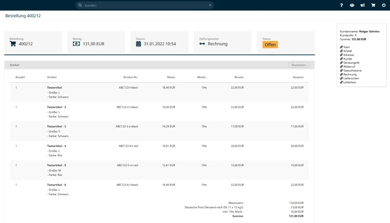Image resolution: width=390 pixels, height=223 pixels.
Task: Click the 18,84 EUR tax amount
Action: 297,212
